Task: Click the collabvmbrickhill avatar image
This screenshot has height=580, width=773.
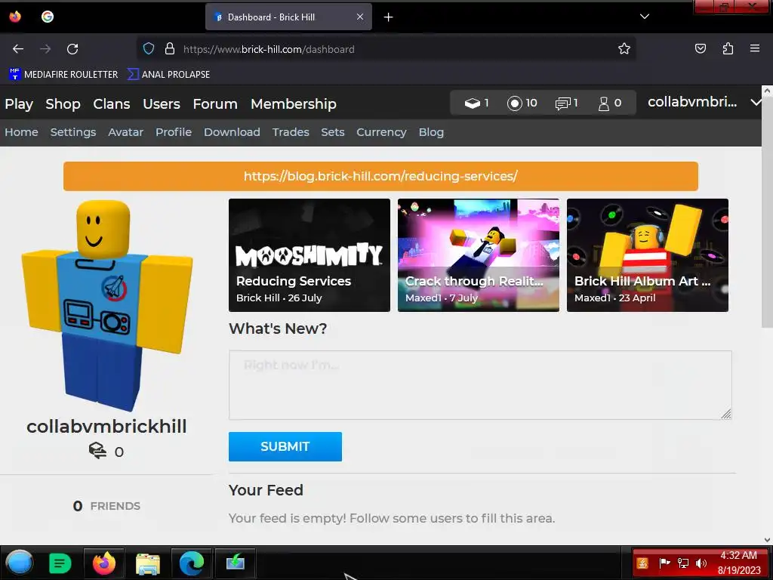Action: point(106,306)
